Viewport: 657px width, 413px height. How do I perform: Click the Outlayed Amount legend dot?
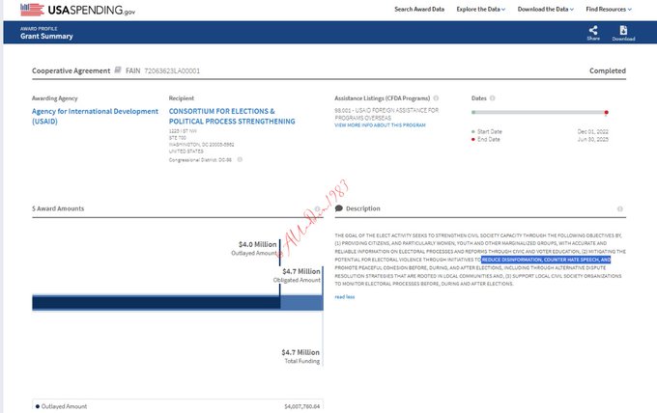pos(37,406)
